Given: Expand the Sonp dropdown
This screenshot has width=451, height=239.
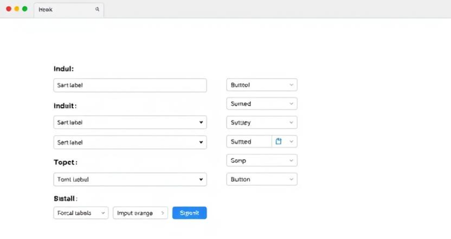Looking at the screenshot, I should coord(262,160).
